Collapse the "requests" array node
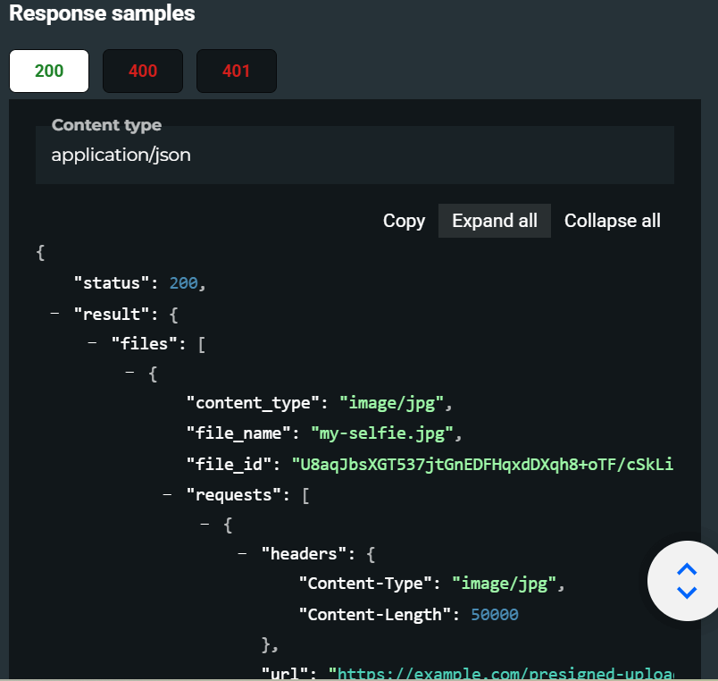Image resolution: width=718 pixels, height=681 pixels. point(168,494)
